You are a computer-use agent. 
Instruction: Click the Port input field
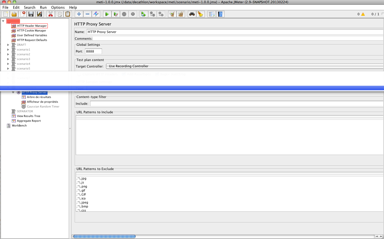(x=93, y=51)
